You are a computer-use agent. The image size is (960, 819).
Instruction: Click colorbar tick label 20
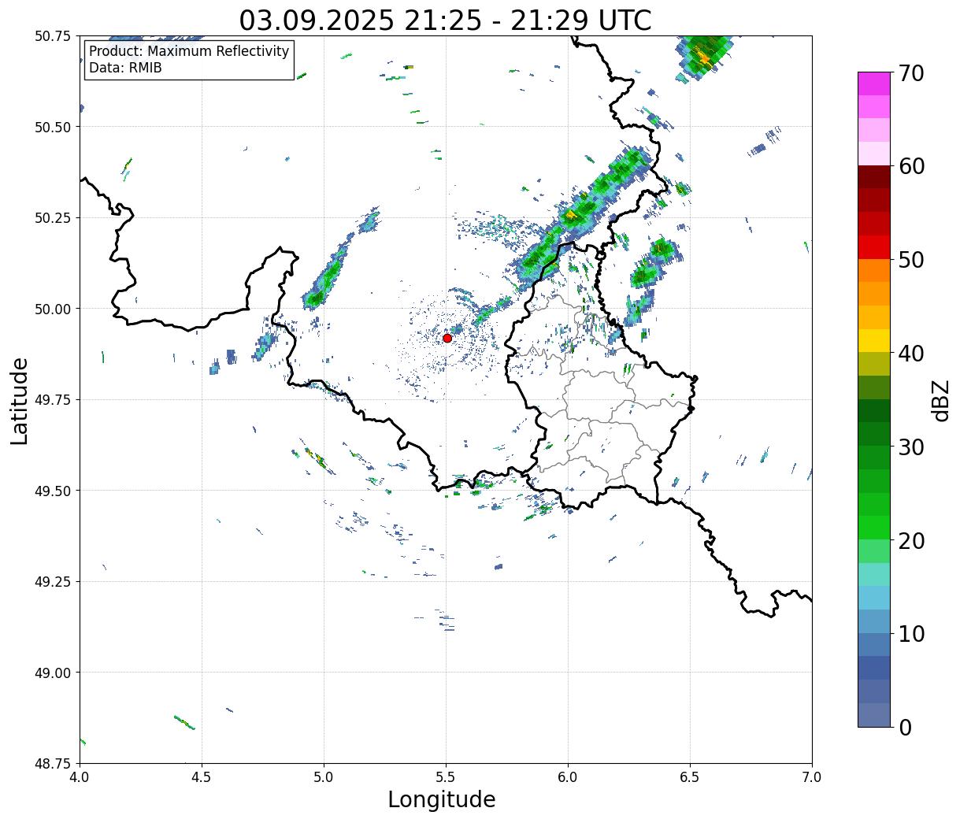pos(911,540)
